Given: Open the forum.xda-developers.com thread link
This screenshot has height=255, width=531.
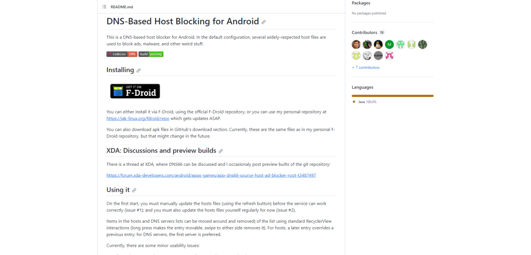Looking at the screenshot, I should click(211, 175).
